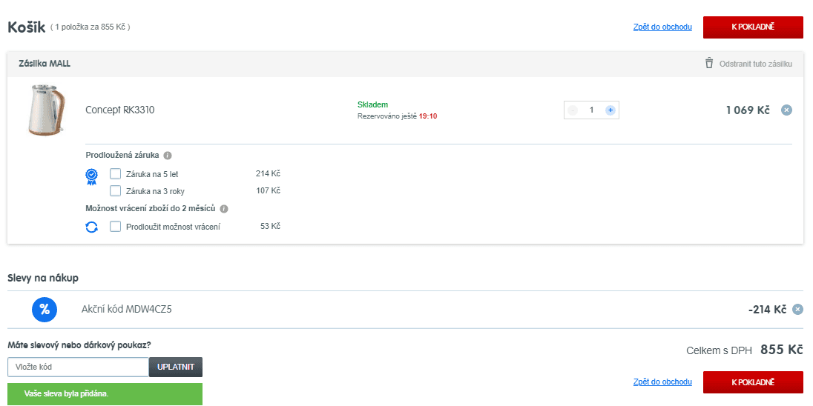
Task: Click the Máte slevový nebo dárkový poukaz? label
Action: point(79,345)
